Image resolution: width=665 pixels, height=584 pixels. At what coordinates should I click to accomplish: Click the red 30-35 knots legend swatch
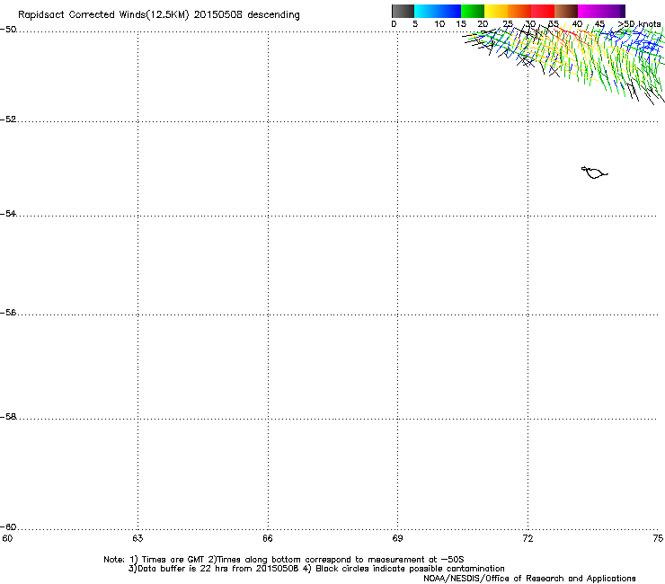543,11
